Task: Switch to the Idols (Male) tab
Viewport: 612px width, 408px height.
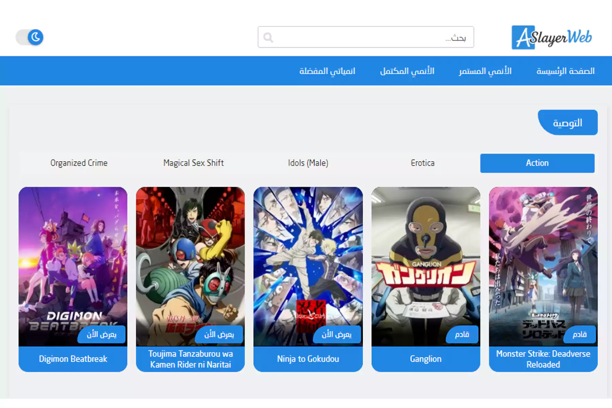Action: point(308,163)
